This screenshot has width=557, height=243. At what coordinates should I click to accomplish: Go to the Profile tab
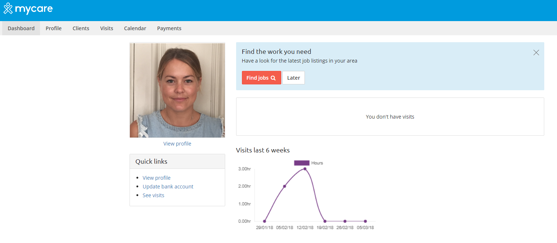coord(53,28)
